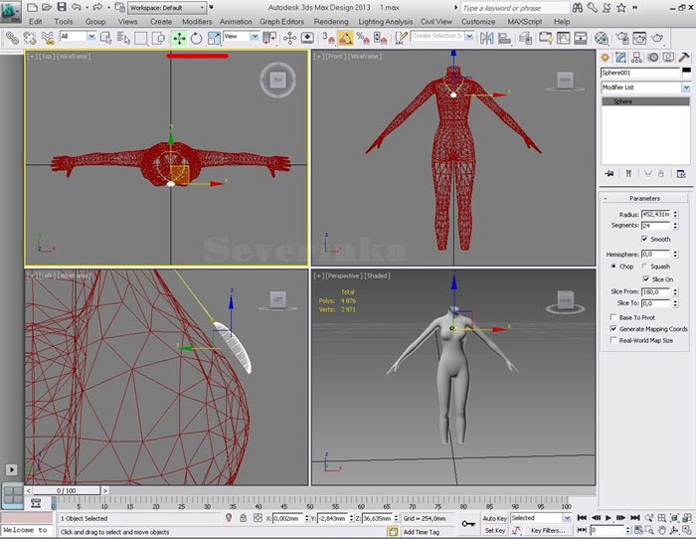Screen dimensions: 696x539
Task: Disable the Slice On checkbox
Action: [x=645, y=279]
